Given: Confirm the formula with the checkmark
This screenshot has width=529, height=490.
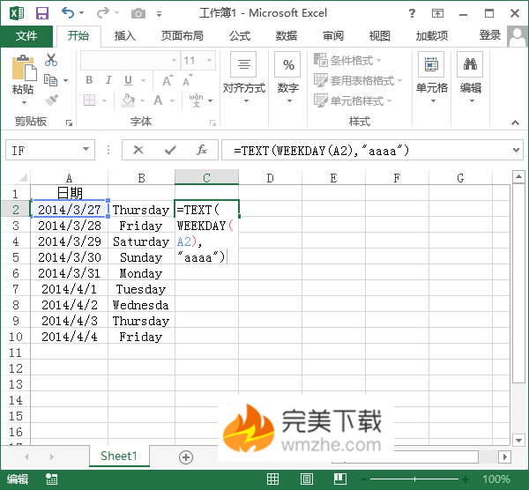Looking at the screenshot, I should pyautogui.click(x=170, y=150).
